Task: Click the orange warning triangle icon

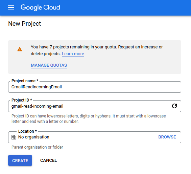Action: (20, 49)
